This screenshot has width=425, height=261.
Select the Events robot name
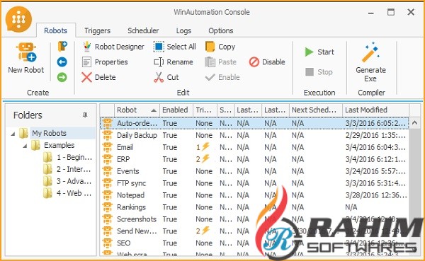pos(128,171)
